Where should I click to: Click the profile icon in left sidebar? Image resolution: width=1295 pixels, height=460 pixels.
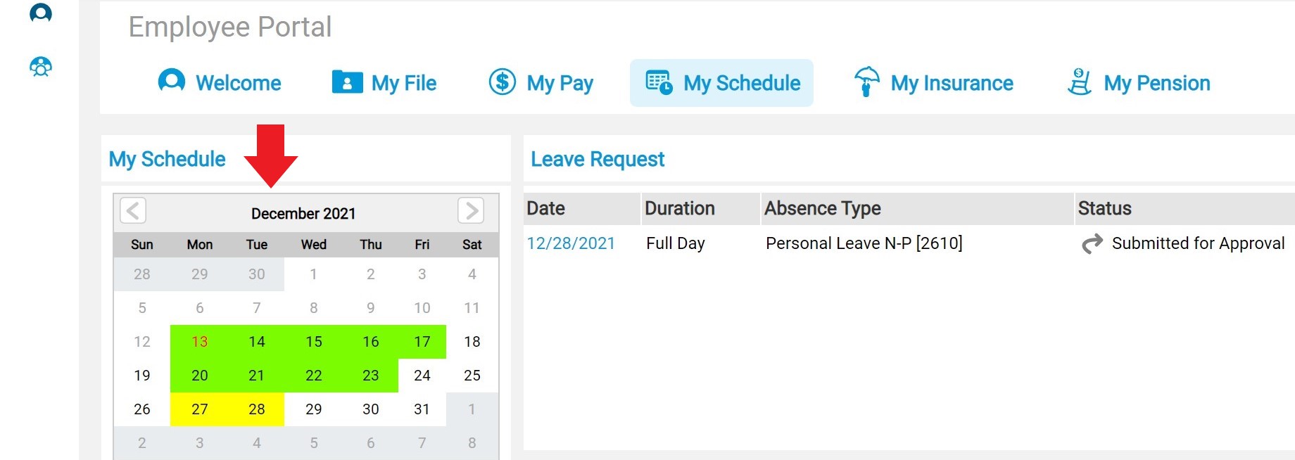click(x=41, y=13)
